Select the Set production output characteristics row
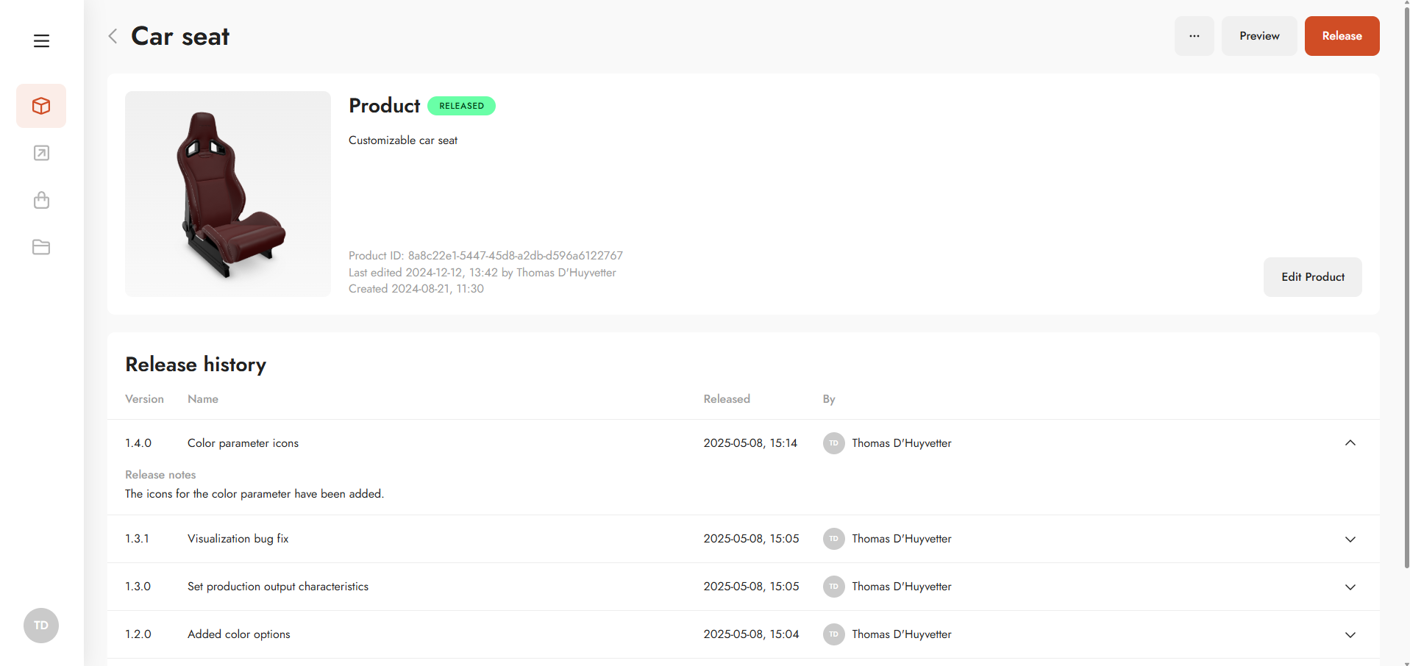1410x666 pixels. (x=743, y=587)
